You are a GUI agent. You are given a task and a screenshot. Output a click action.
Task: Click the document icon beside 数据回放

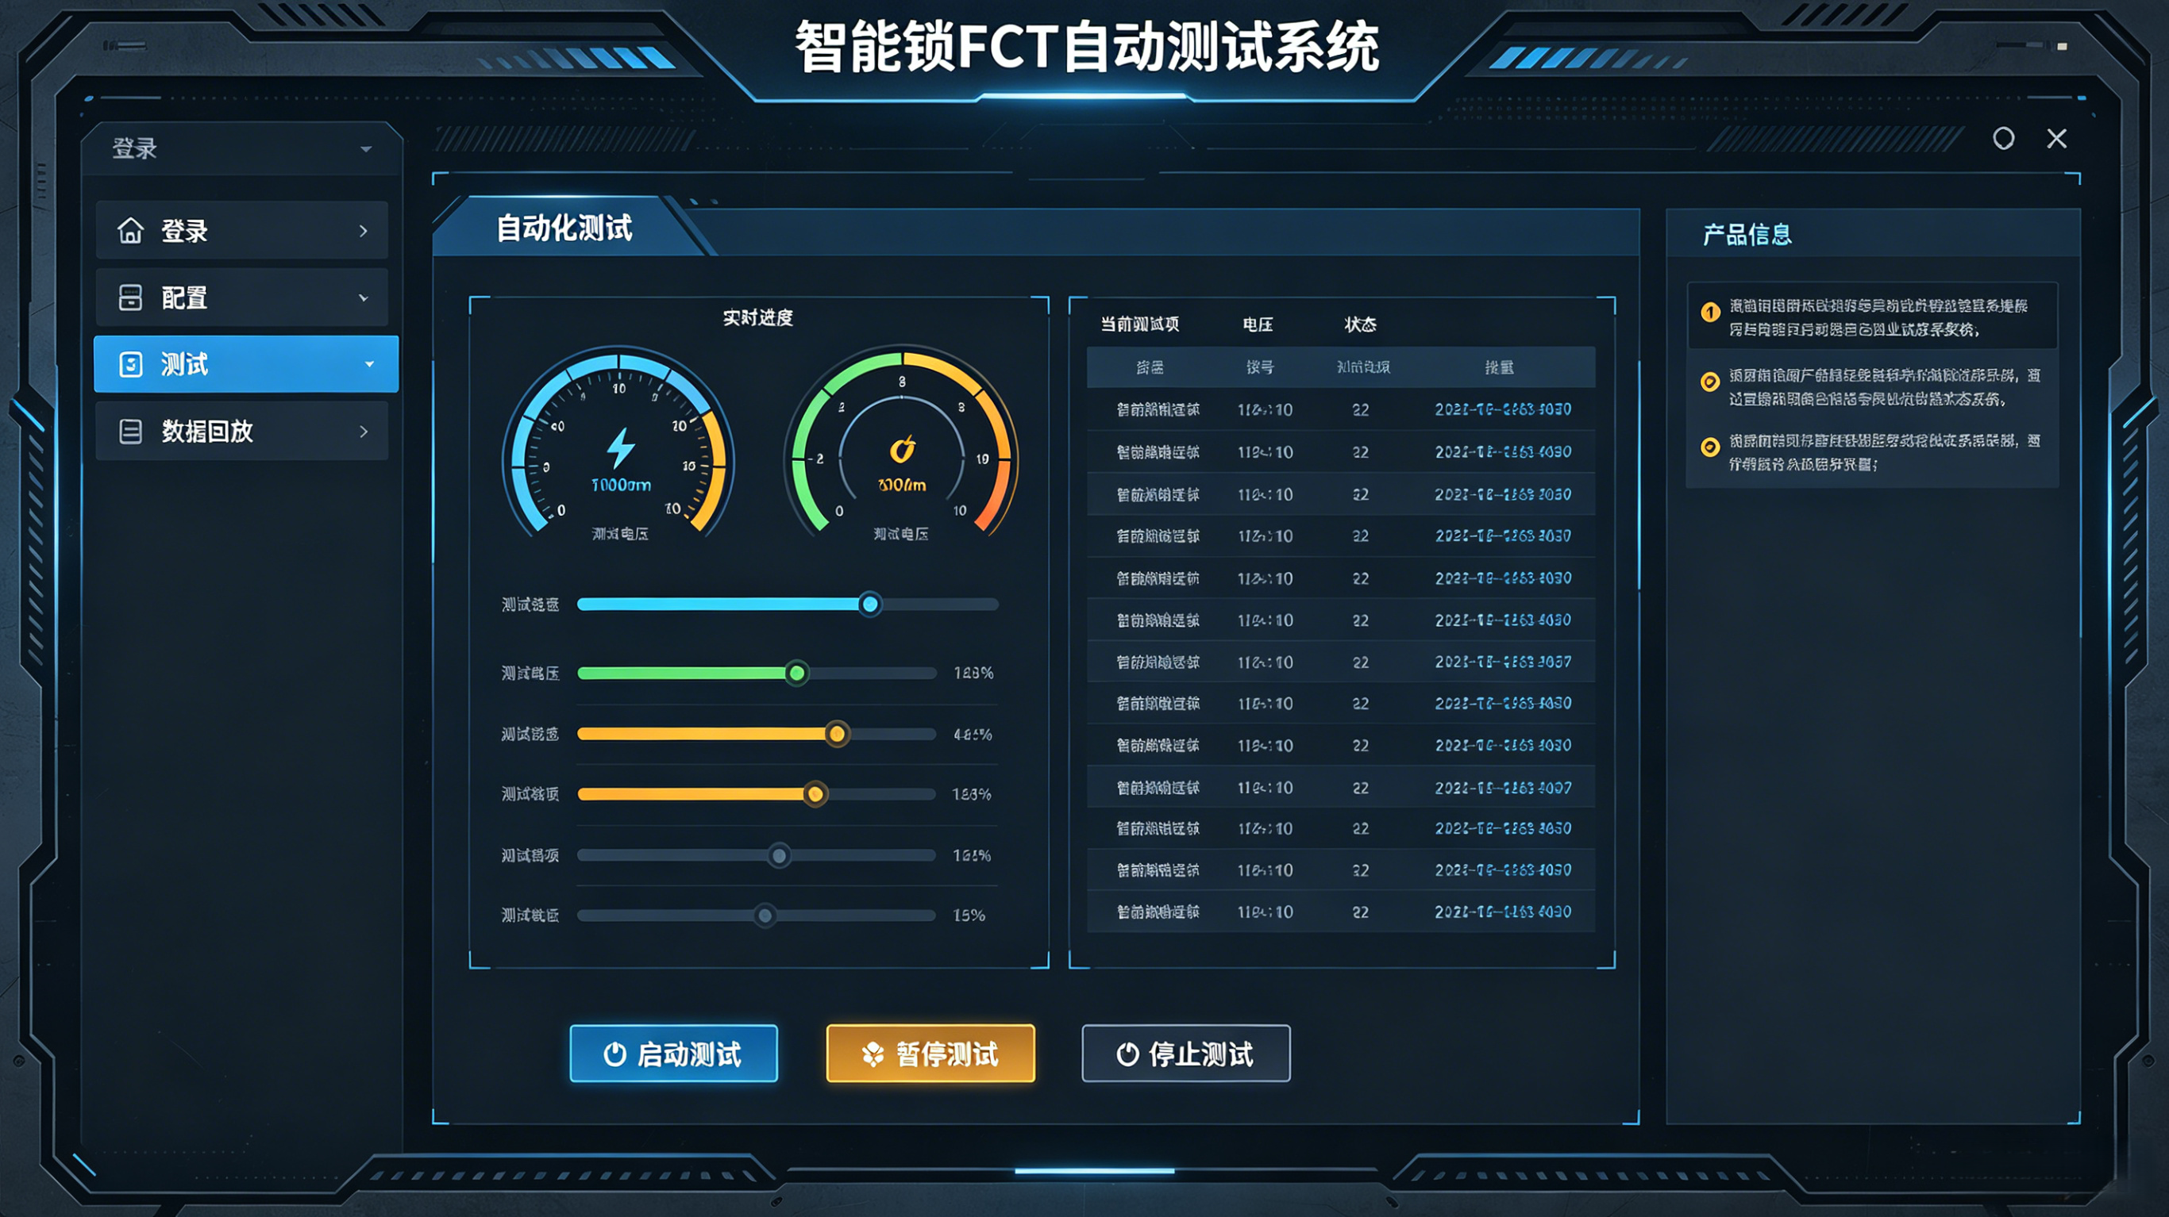pos(130,432)
